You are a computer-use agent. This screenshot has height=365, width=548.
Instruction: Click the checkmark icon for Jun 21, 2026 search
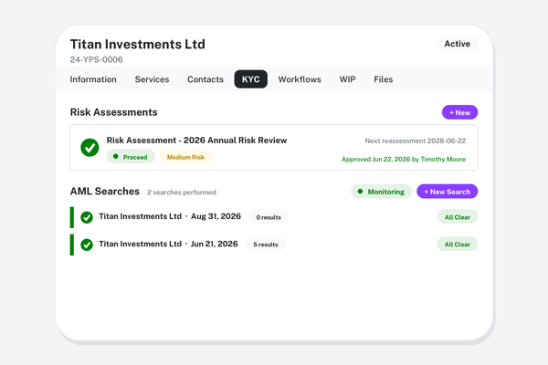tap(87, 245)
